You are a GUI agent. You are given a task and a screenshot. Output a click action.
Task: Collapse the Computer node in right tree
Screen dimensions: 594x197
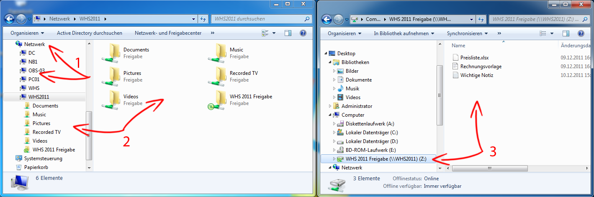tap(330, 115)
